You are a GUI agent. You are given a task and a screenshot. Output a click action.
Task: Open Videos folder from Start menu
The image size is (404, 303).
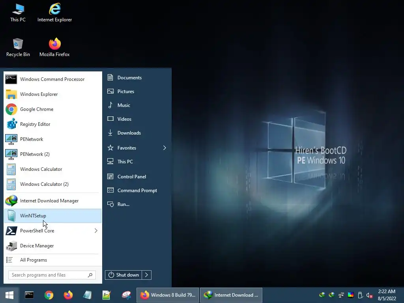click(138, 119)
